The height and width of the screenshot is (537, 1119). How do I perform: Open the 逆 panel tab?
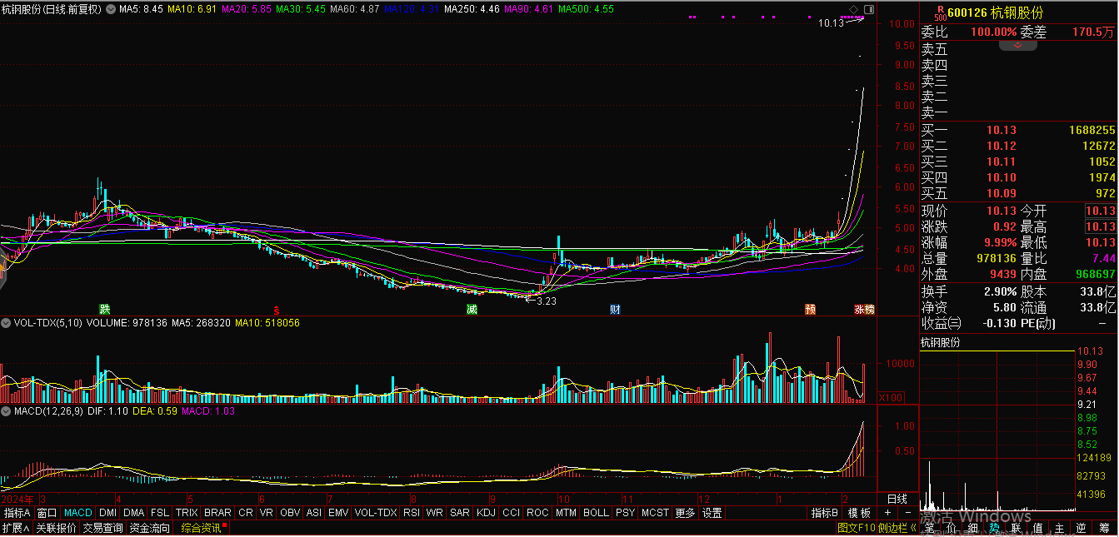[1081, 528]
